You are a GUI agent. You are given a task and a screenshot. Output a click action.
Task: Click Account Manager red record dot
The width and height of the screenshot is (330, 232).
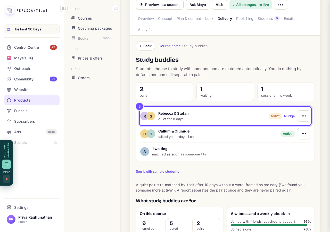6,179
